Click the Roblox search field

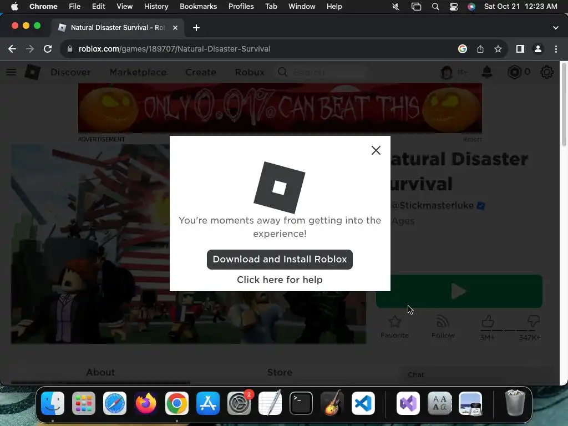pyautogui.click(x=321, y=72)
